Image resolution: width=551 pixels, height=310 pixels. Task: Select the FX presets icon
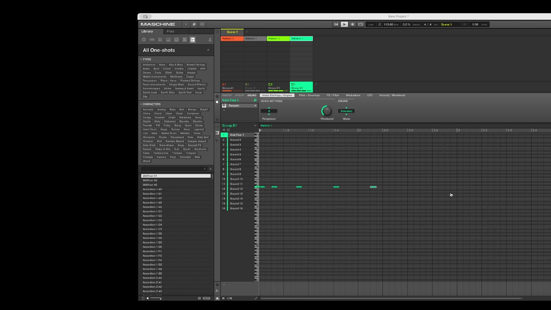pos(176,40)
